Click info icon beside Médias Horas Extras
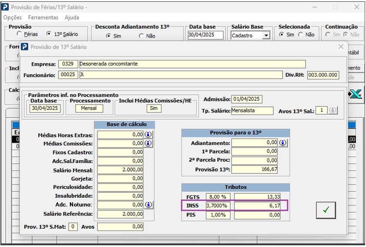366x247 pixels. coord(148,135)
